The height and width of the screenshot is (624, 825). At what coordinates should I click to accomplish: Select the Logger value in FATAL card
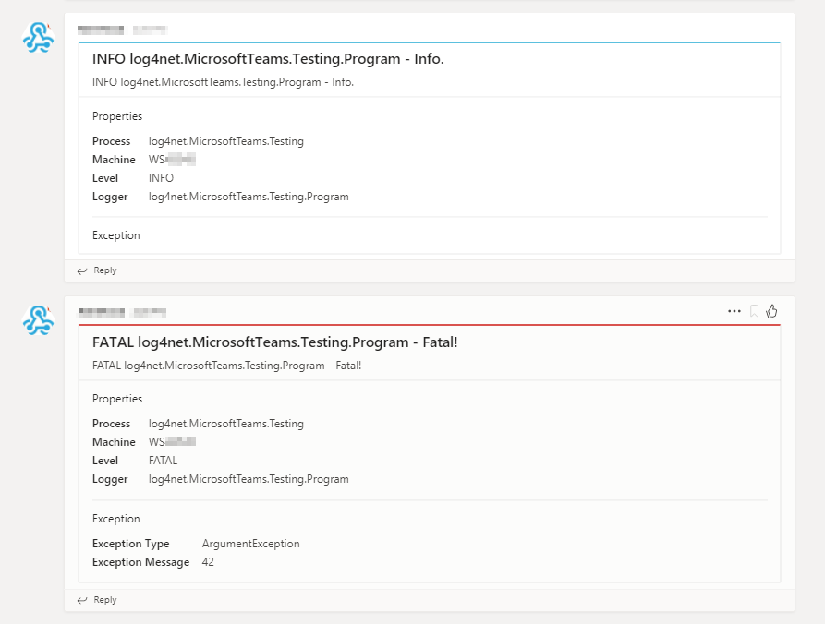[249, 478]
